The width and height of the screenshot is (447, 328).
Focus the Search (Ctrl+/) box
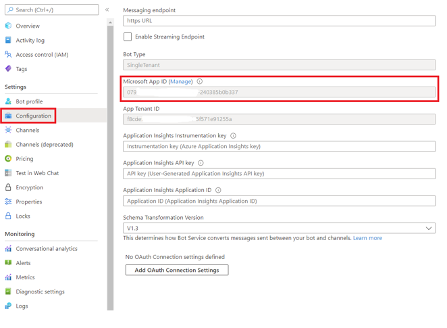coord(52,9)
